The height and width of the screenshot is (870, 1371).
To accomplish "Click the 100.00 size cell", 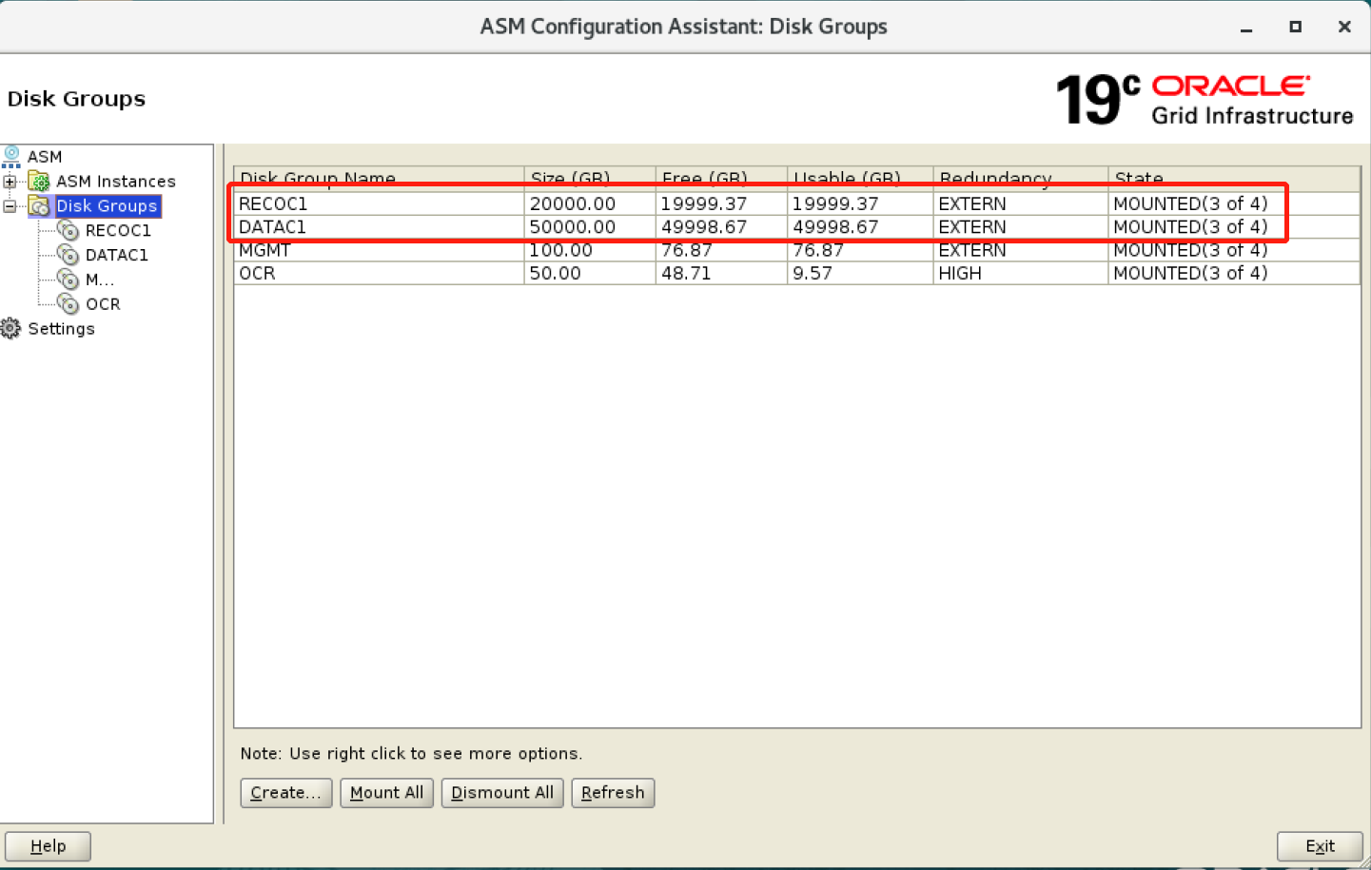I will point(590,250).
